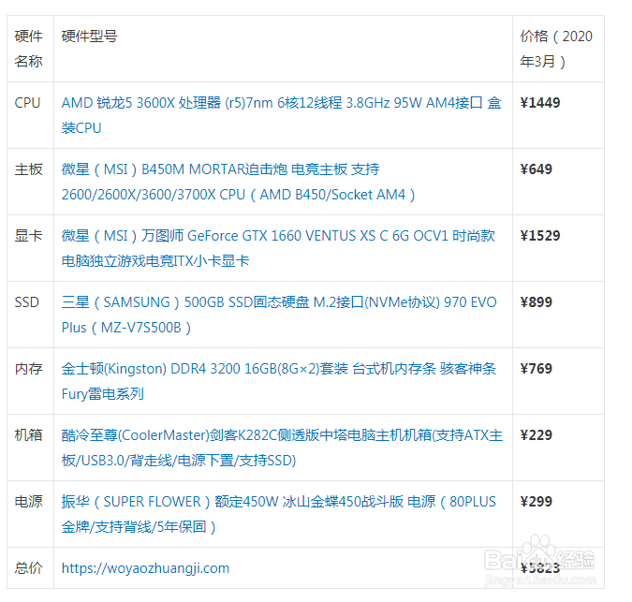
Task: Open the 金士顿 DDR4 3200 memory link
Action: tap(278, 381)
